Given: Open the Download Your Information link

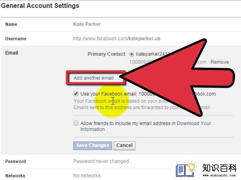Looking at the screenshot, I should click(146, 126).
